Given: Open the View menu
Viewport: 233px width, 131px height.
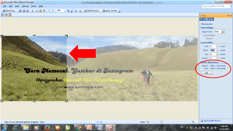Looking at the screenshot, I should 17,6.
